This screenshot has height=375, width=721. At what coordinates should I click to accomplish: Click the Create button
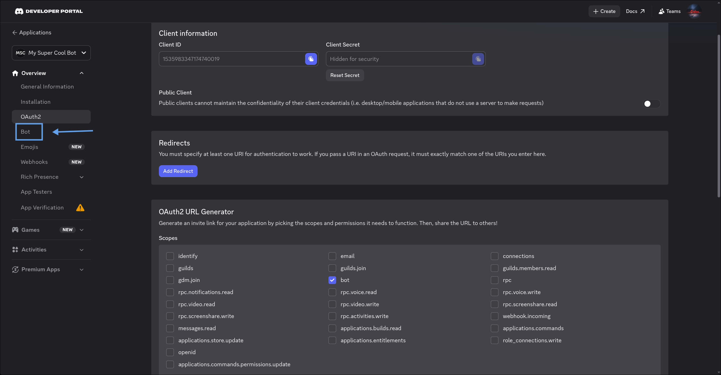point(604,11)
